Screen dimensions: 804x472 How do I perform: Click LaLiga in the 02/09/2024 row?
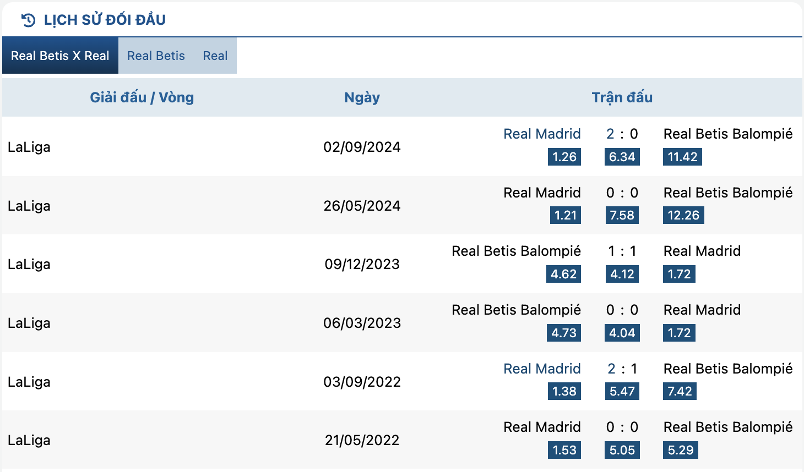point(29,147)
